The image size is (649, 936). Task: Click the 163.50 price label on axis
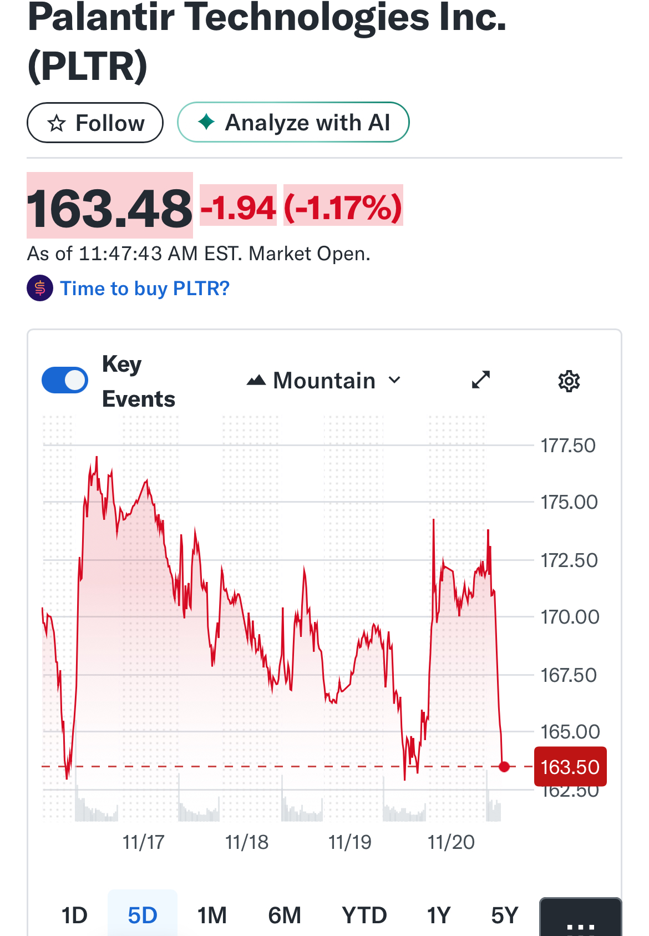click(570, 767)
